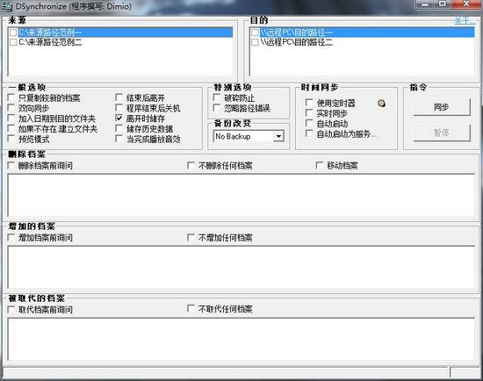Check the box for \\远程PC\目的路径二
Image resolution: width=483 pixels, height=381 pixels.
pyautogui.click(x=255, y=42)
